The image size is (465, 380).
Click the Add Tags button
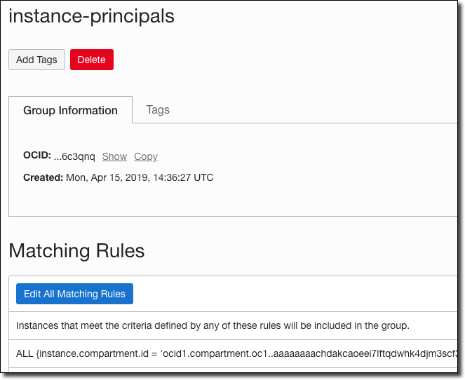(36, 60)
